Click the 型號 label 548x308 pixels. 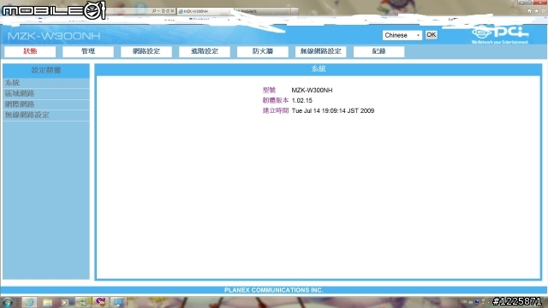pos(269,90)
